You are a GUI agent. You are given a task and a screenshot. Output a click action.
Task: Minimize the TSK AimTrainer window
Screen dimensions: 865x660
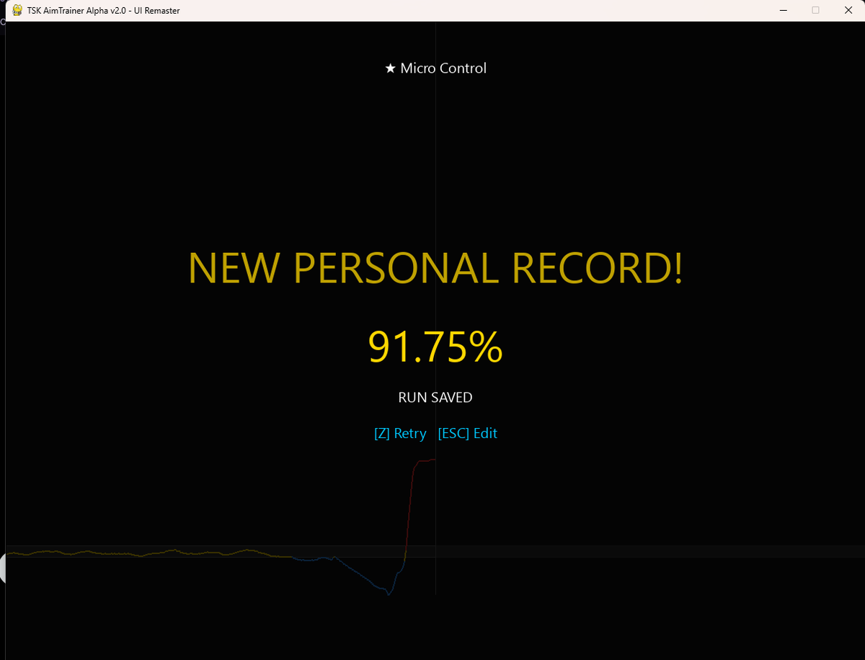pos(783,10)
